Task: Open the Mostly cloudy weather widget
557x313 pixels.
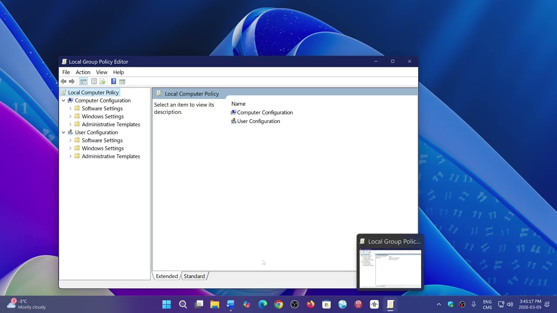Action: click(26, 304)
